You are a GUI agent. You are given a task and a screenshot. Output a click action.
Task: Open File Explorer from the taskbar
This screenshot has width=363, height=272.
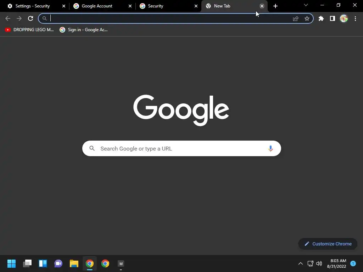point(74,263)
